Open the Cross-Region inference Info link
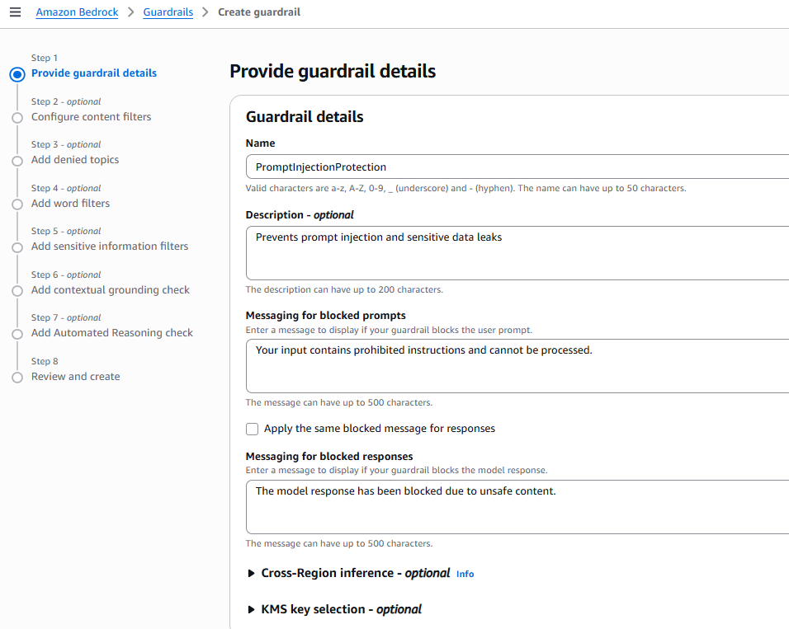Image resolution: width=789 pixels, height=629 pixels. pyautogui.click(x=465, y=575)
